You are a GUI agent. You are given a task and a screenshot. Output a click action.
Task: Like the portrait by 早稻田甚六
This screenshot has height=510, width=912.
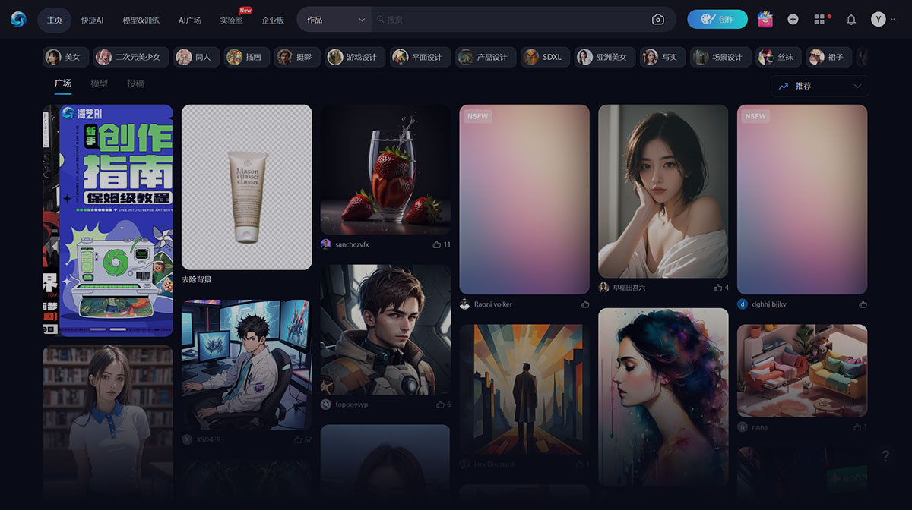point(718,287)
